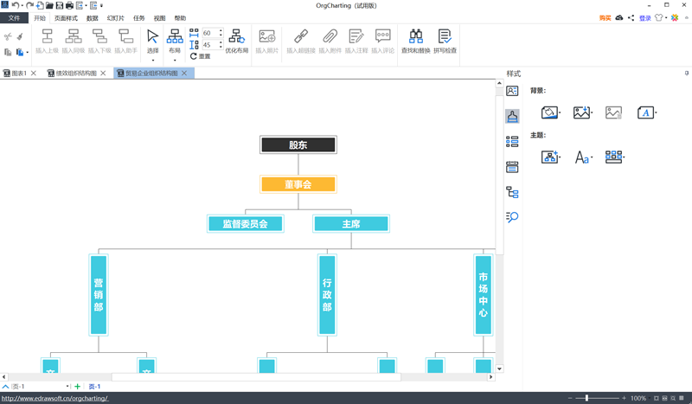
Task: Click 插入超链接 insert hyperlink button
Action: click(x=301, y=41)
